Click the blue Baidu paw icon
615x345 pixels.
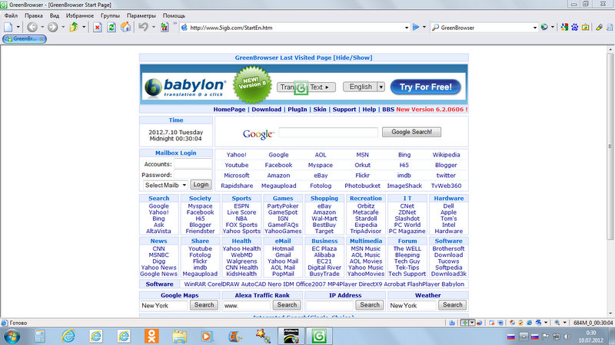point(575,28)
